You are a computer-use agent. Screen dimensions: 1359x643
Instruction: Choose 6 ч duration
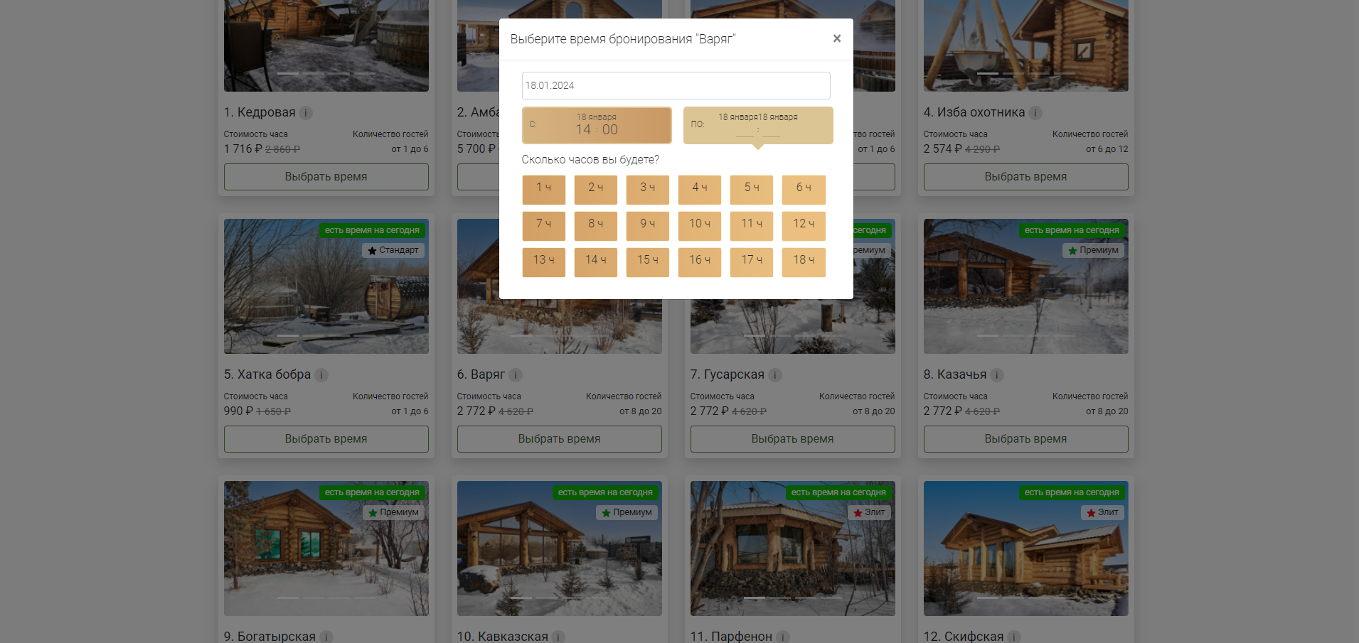[x=804, y=189]
